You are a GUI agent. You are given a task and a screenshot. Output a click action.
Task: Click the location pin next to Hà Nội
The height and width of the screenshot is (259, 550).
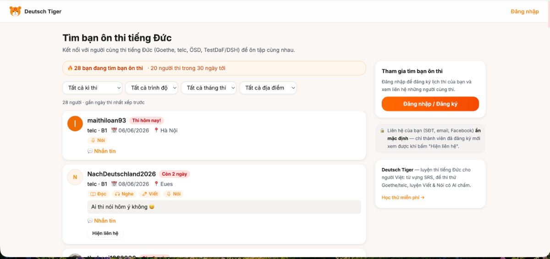point(156,130)
